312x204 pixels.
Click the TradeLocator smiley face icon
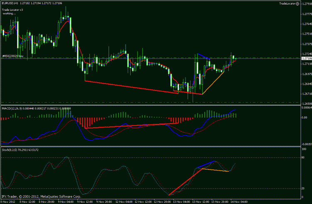coord(297,4)
